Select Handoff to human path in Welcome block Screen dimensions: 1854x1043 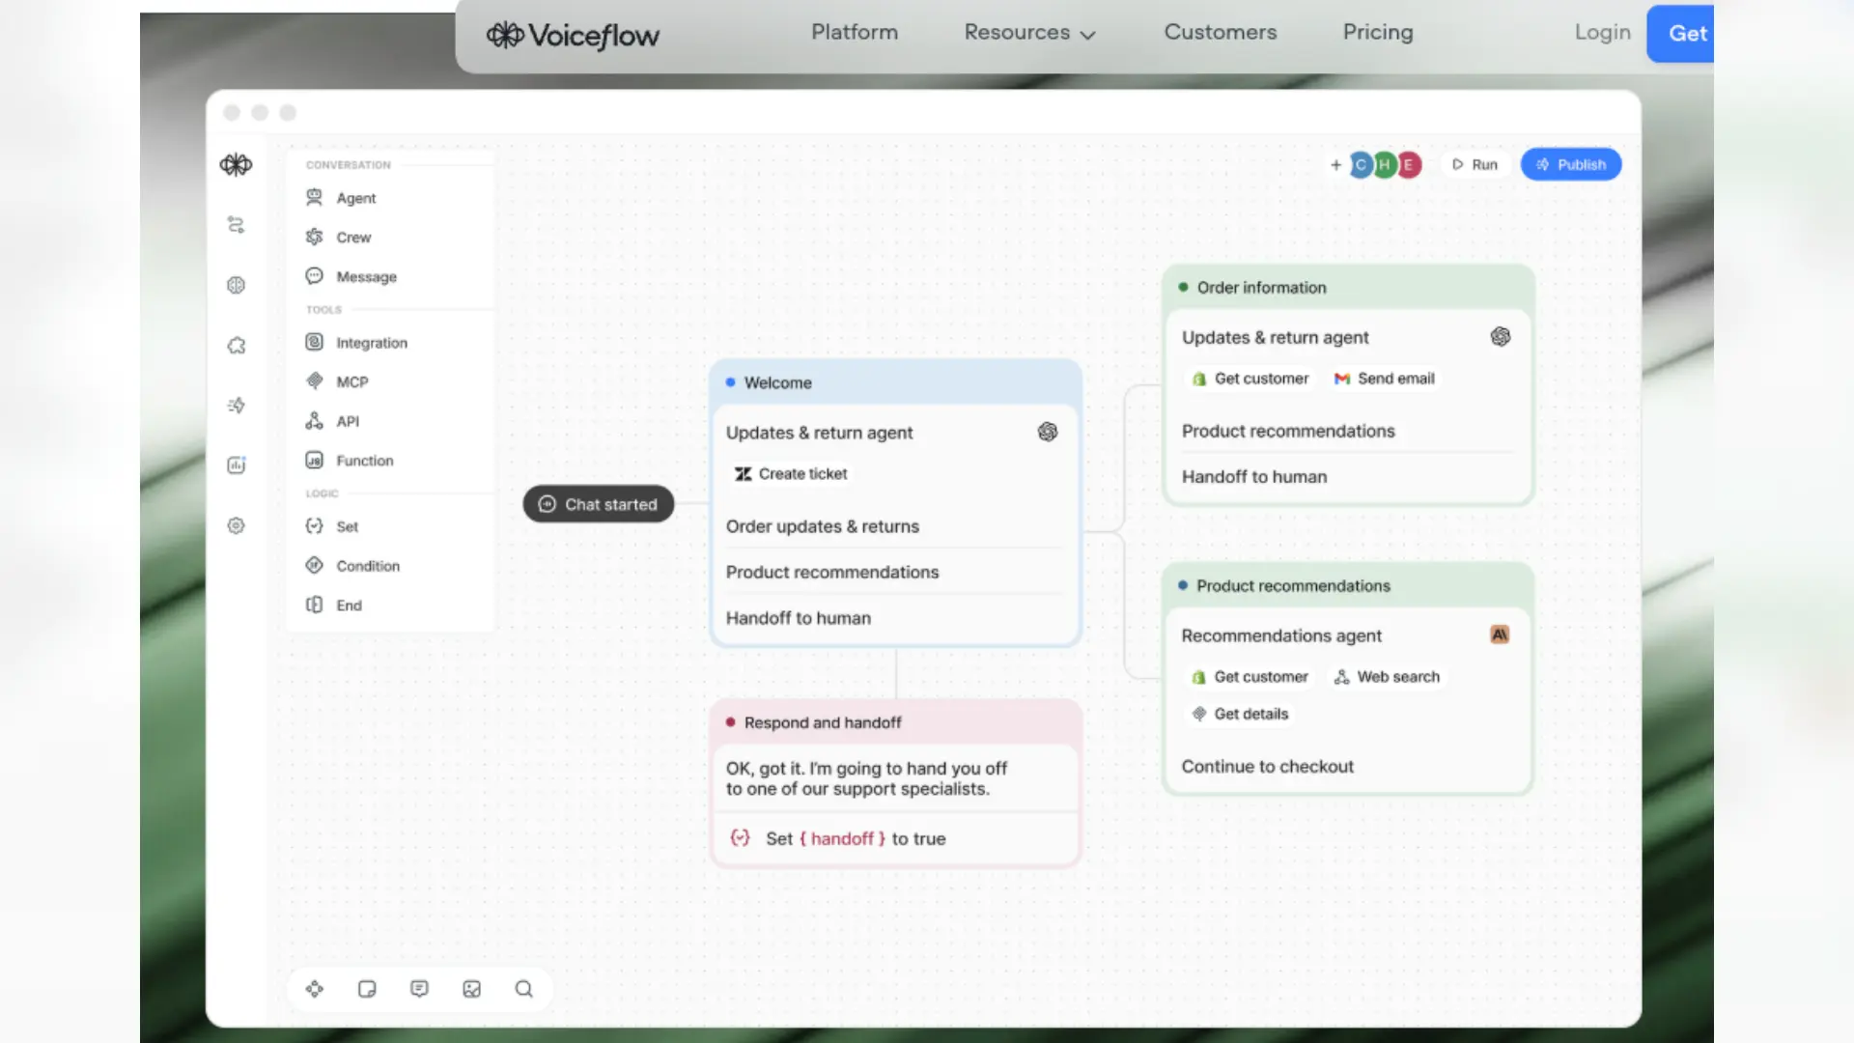click(894, 618)
